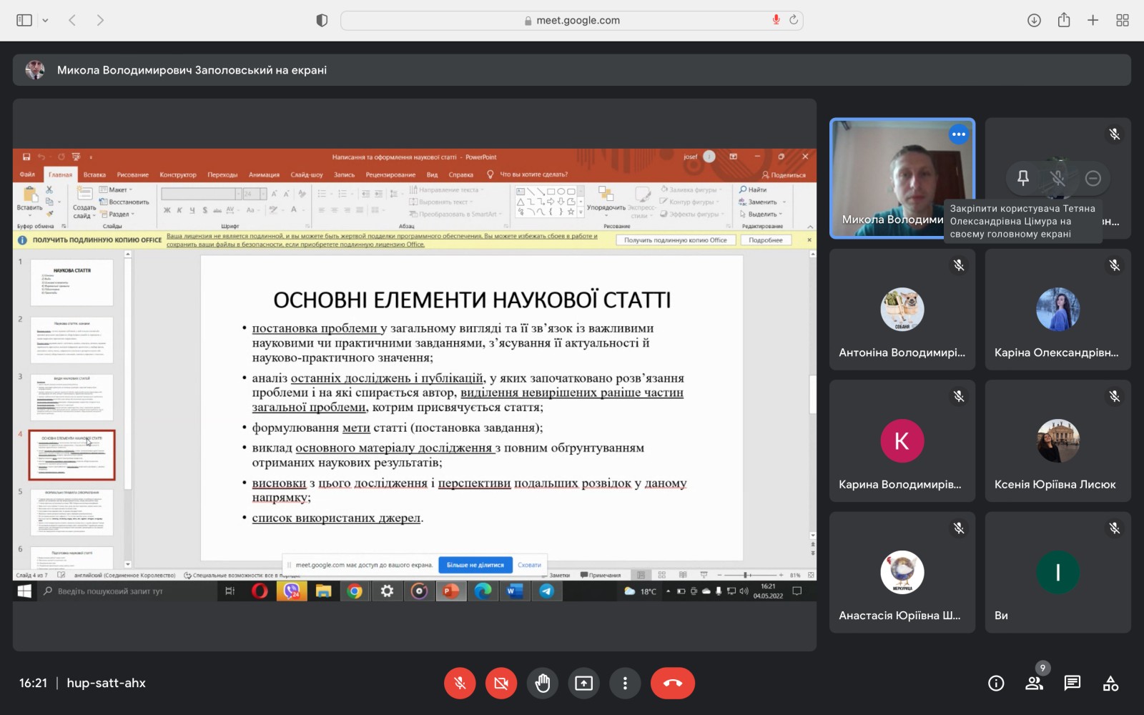Click the Opera icon in shared taskbar
This screenshot has width=1144, height=715.
pos(260,591)
